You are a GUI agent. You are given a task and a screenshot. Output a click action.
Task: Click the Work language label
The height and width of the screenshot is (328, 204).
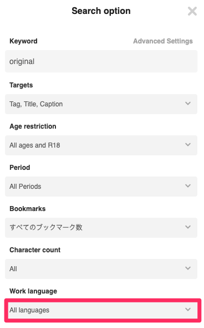click(33, 291)
